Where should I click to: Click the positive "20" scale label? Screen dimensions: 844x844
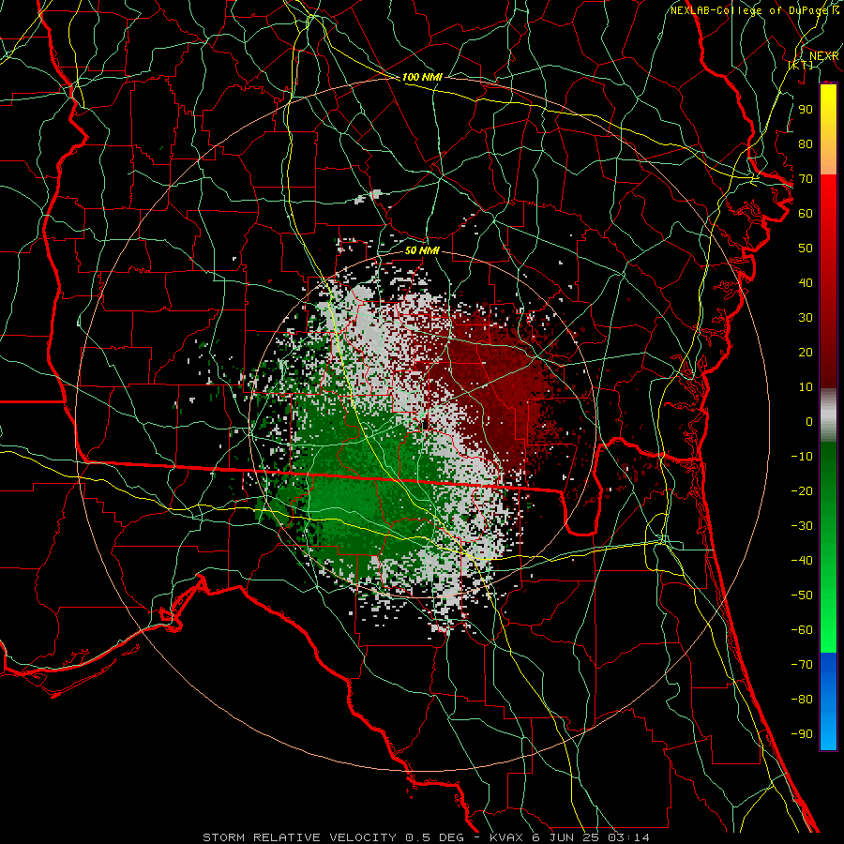806,352
